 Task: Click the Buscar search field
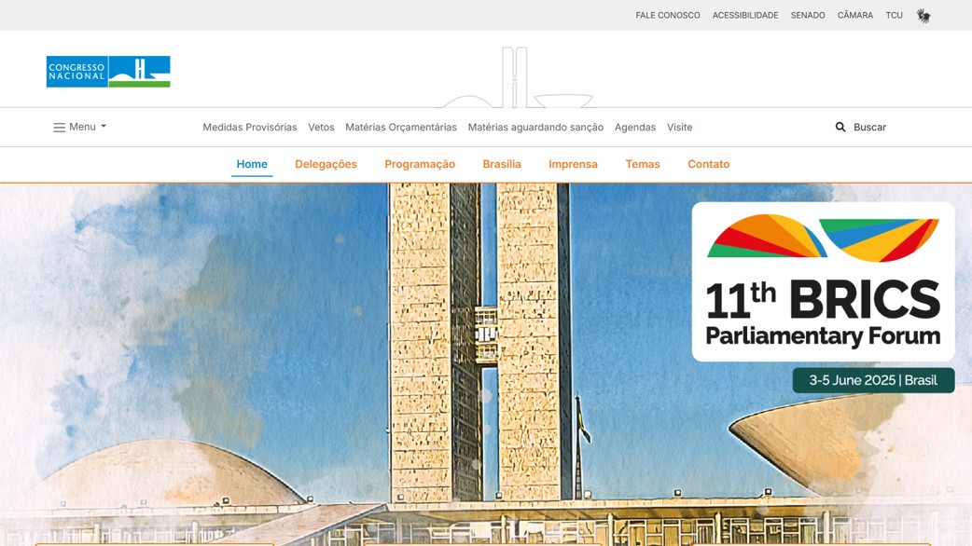coord(869,127)
